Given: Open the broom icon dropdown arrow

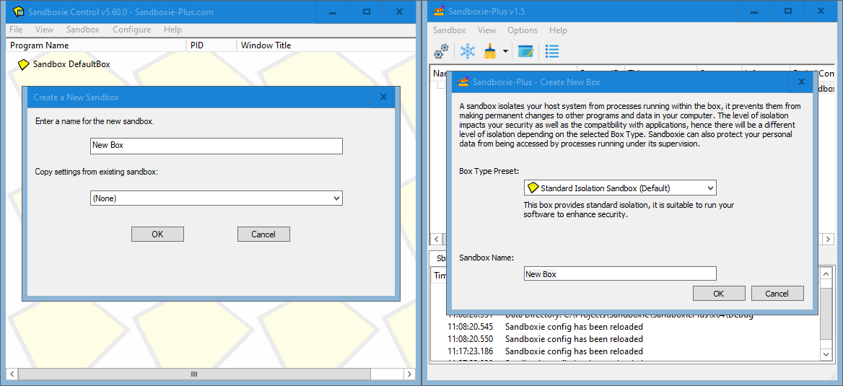Looking at the screenshot, I should pos(505,52).
